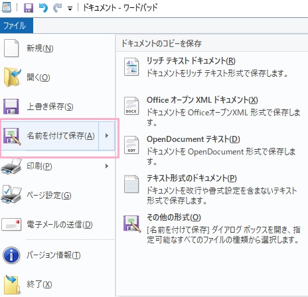Open the Customize Quick Access Toolbar dropdown
Viewport: 308px width, 297px height.
pos(70,9)
